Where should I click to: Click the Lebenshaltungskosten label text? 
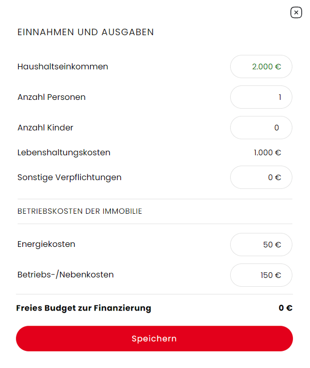pyautogui.click(x=64, y=153)
